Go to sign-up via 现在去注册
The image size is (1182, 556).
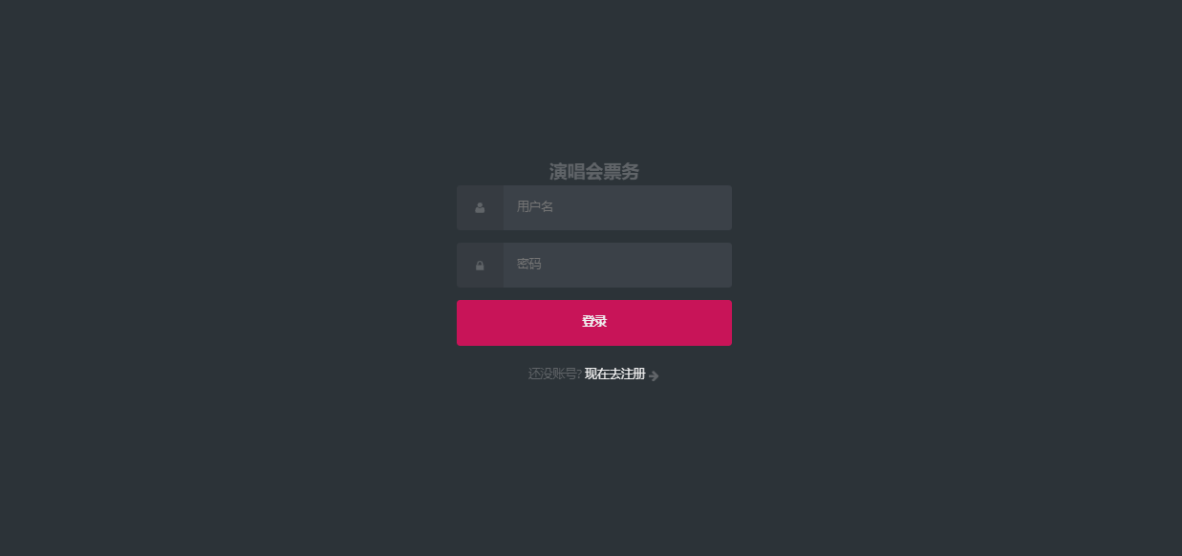tap(615, 374)
